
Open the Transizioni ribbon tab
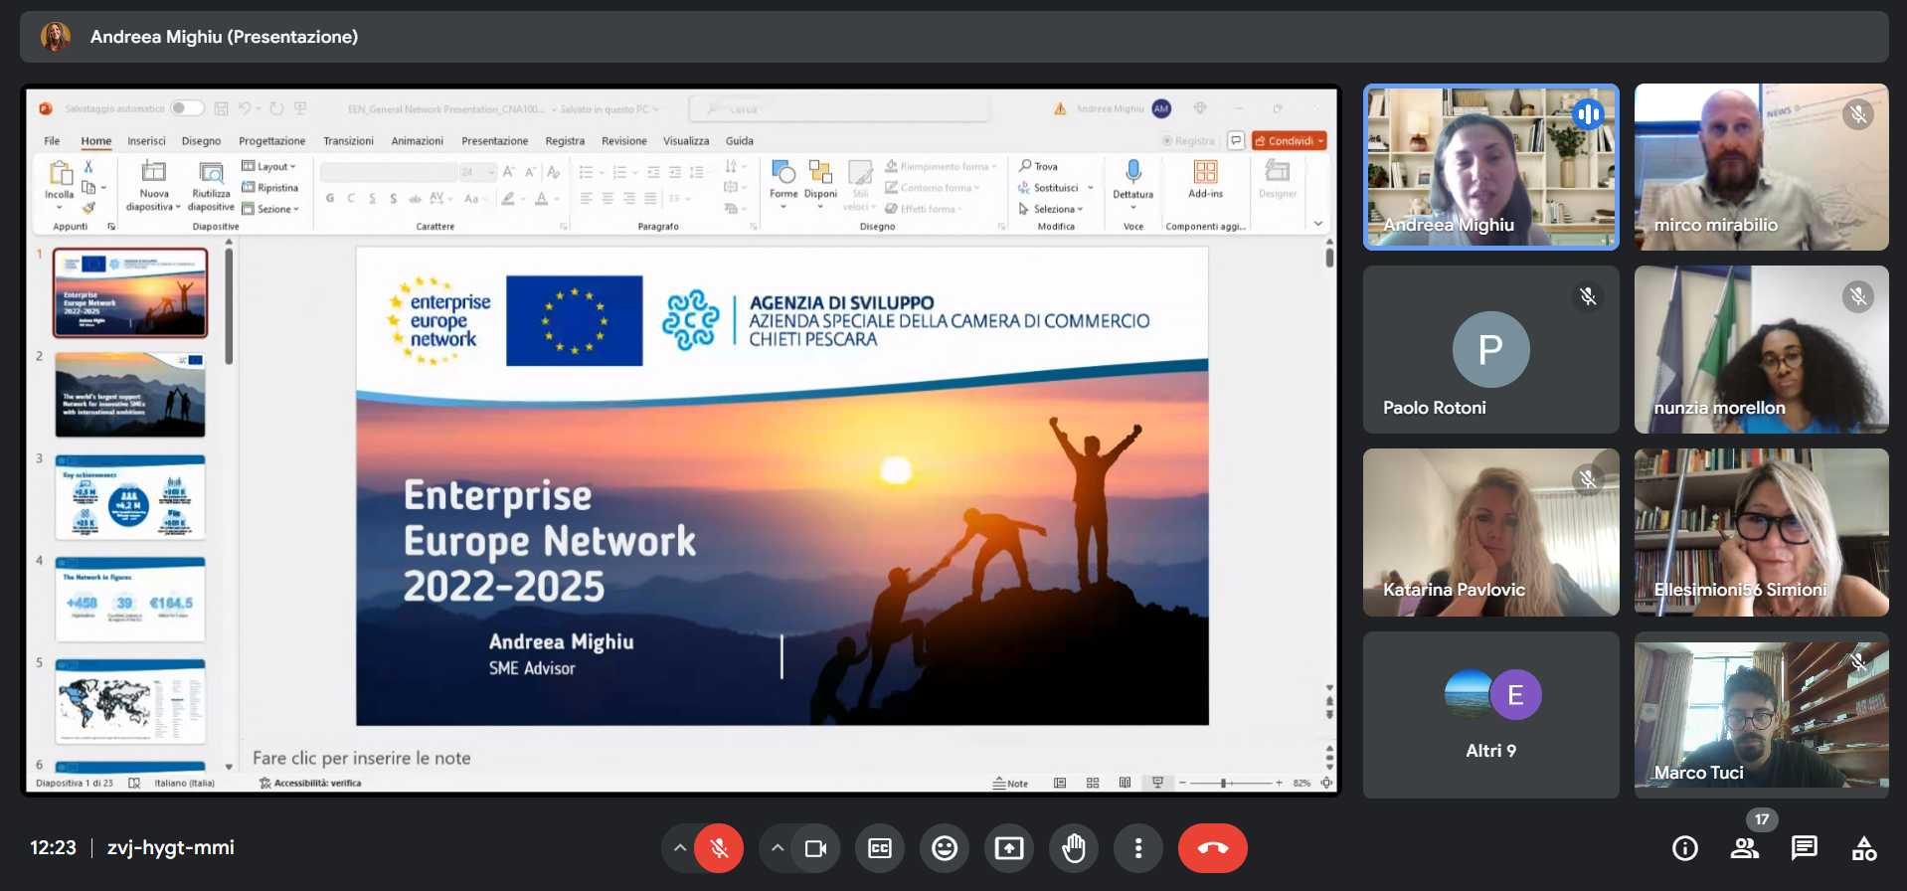pyautogui.click(x=348, y=141)
